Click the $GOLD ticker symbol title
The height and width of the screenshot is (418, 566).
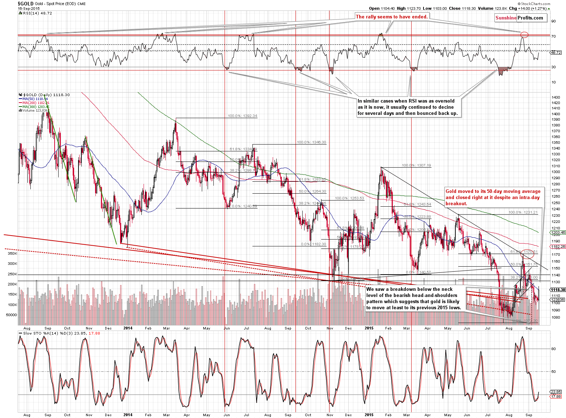[x=26, y=4]
